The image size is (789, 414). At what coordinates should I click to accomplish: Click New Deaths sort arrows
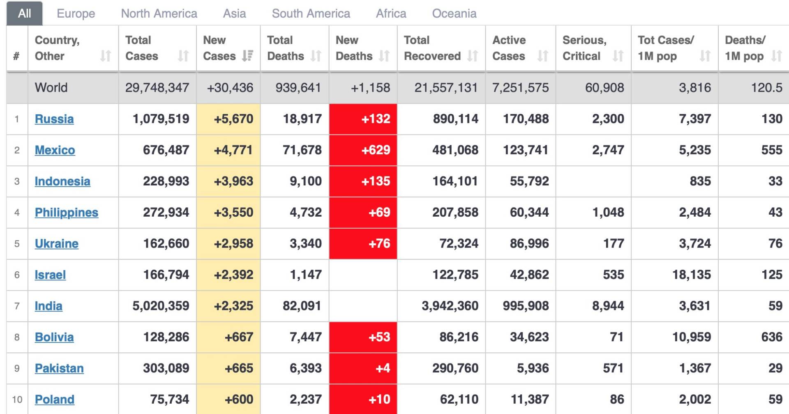384,56
